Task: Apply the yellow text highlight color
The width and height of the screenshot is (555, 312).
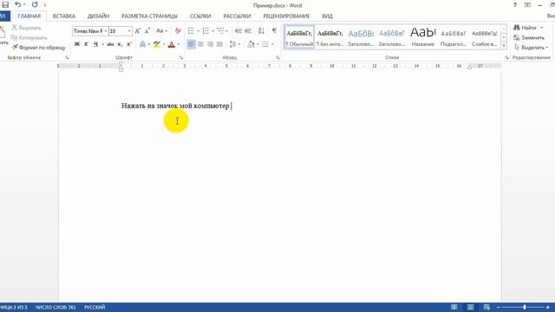Action: tap(157, 44)
